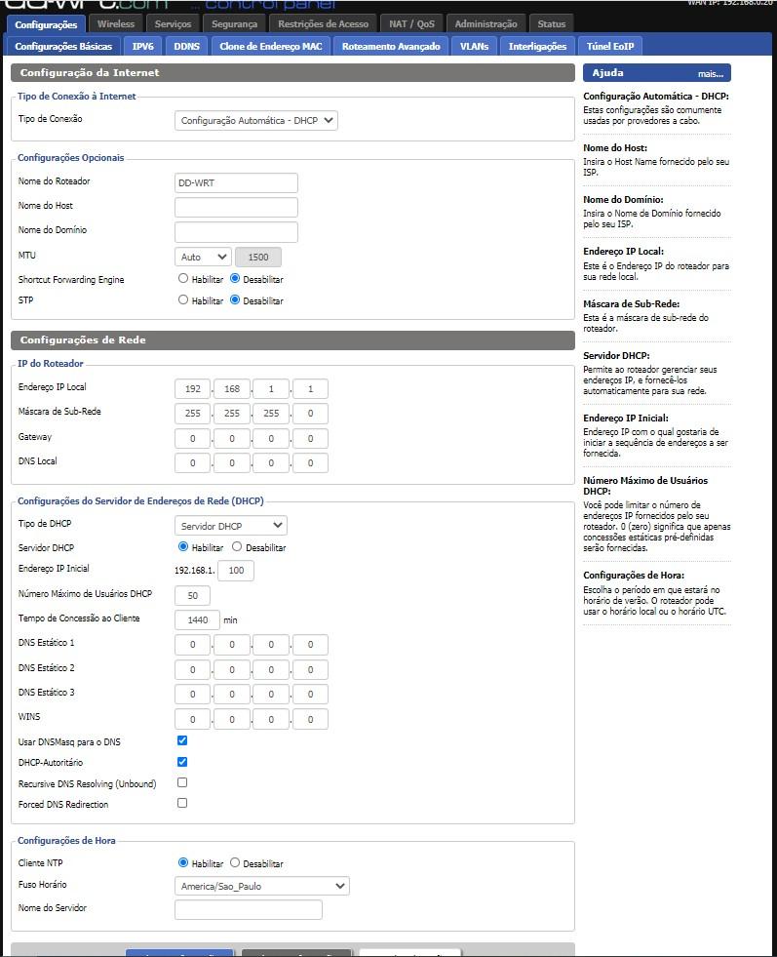Open Roteamento Avançado sub-tab
This screenshot has width=777, height=957.
click(x=391, y=46)
